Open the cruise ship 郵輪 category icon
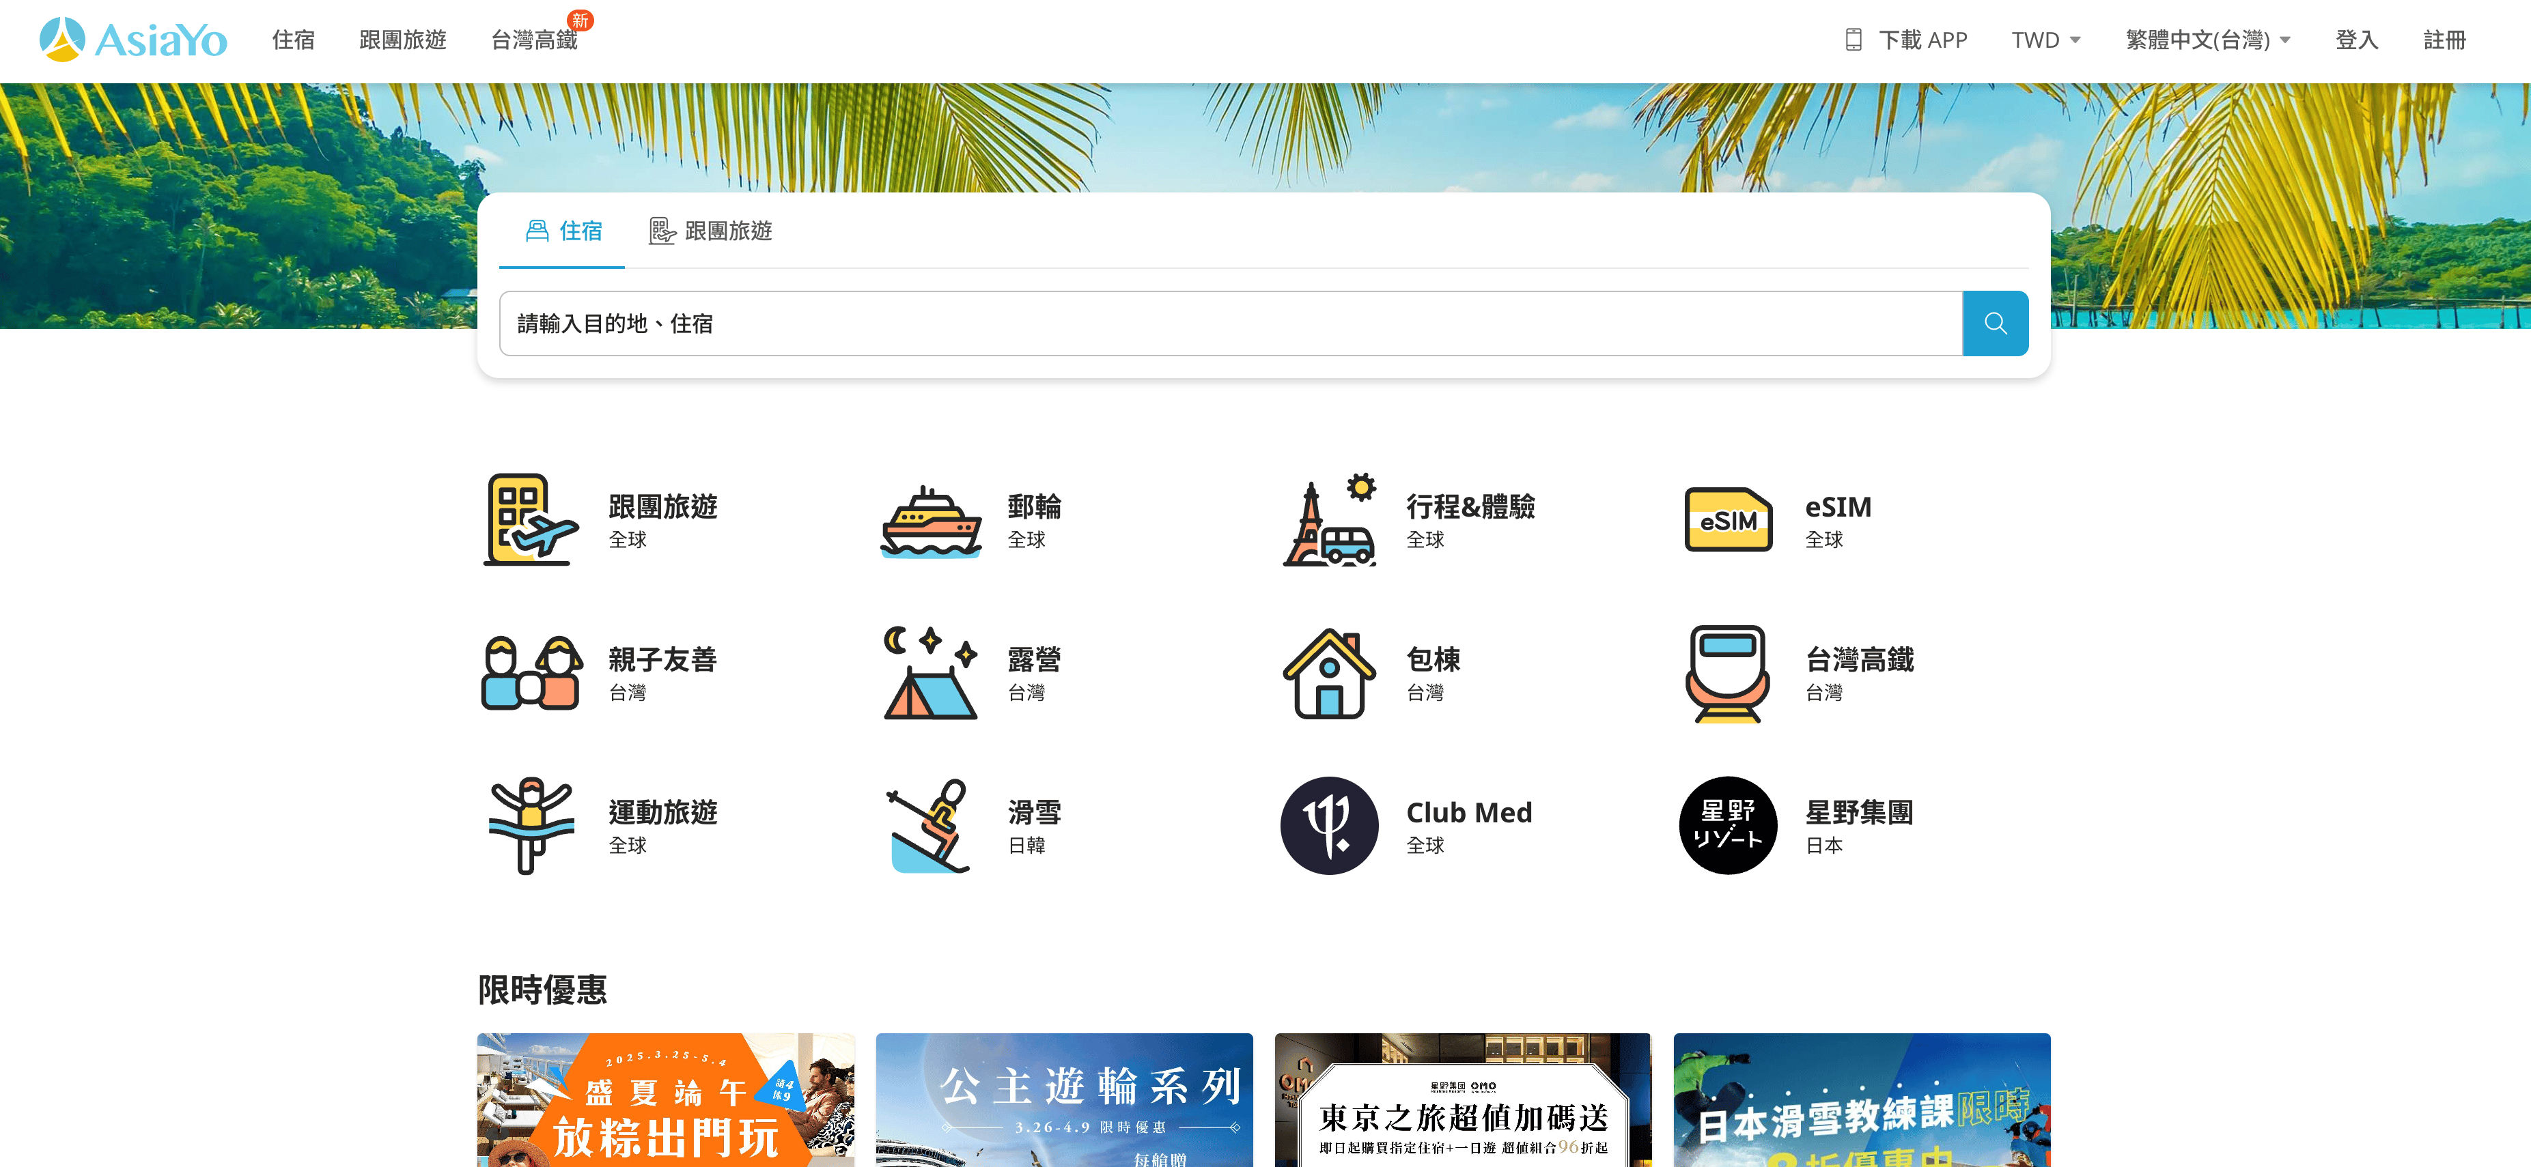This screenshot has width=2531, height=1167. coord(929,521)
